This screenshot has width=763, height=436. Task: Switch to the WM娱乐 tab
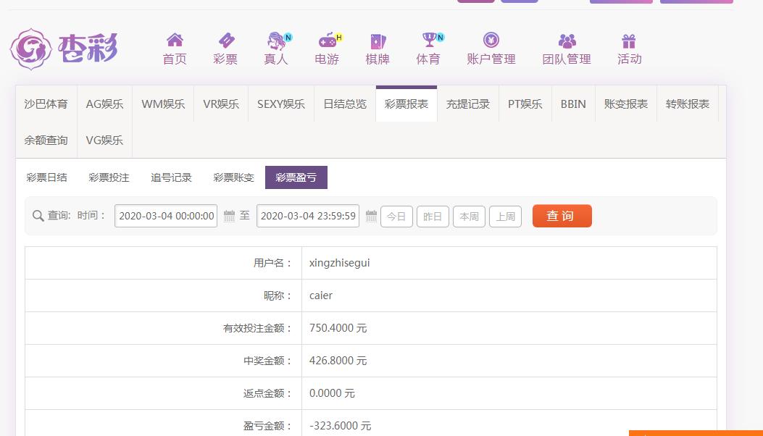pos(163,104)
